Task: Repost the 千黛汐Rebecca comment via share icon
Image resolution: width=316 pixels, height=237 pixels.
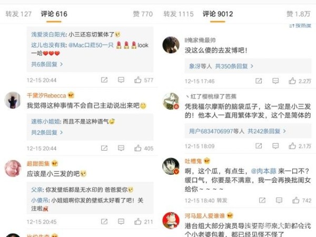Action: point(104,148)
